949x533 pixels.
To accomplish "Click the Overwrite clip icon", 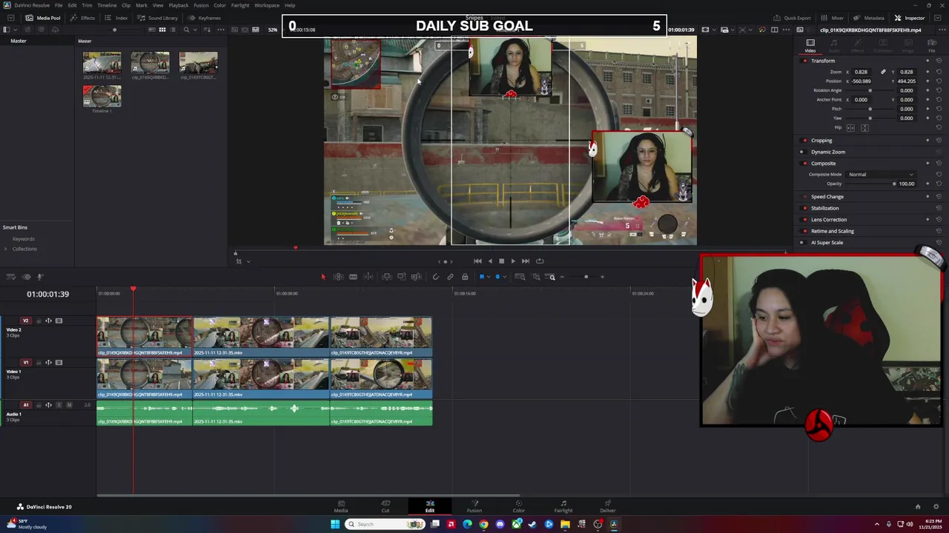I will click(401, 277).
